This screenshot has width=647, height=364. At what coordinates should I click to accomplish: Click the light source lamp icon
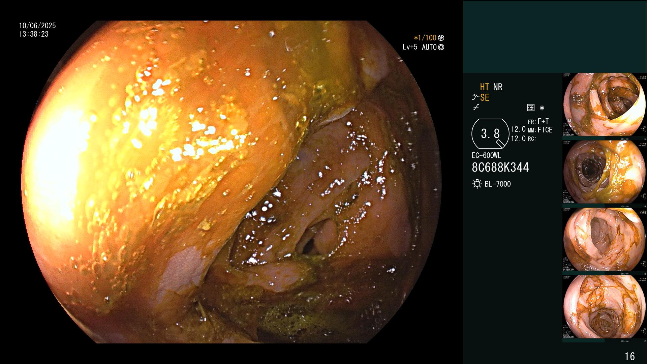coord(477,184)
